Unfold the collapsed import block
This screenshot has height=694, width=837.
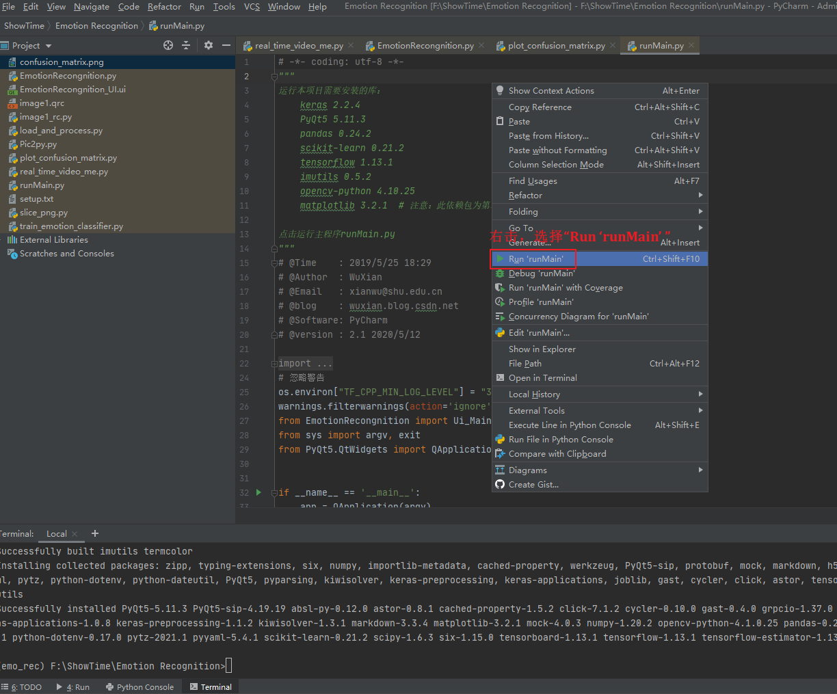[x=274, y=364]
